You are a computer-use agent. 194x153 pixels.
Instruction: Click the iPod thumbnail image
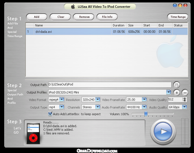pyautogui.click(x=33, y=134)
